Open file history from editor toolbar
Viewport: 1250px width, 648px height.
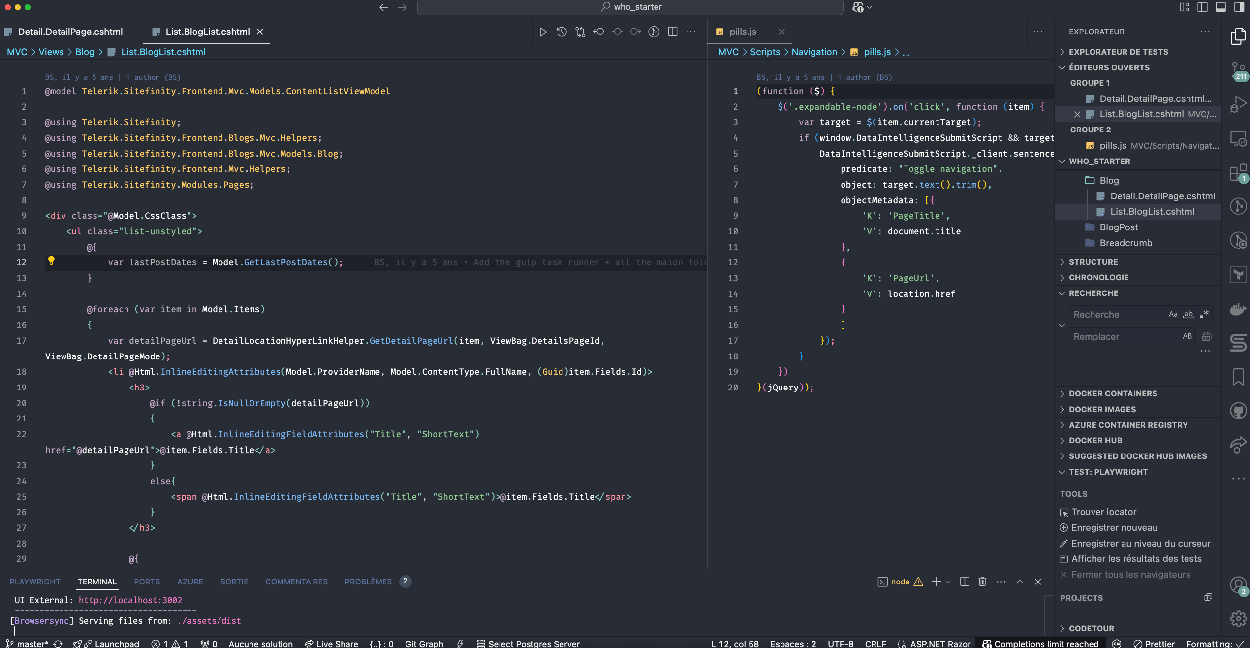pyautogui.click(x=562, y=32)
